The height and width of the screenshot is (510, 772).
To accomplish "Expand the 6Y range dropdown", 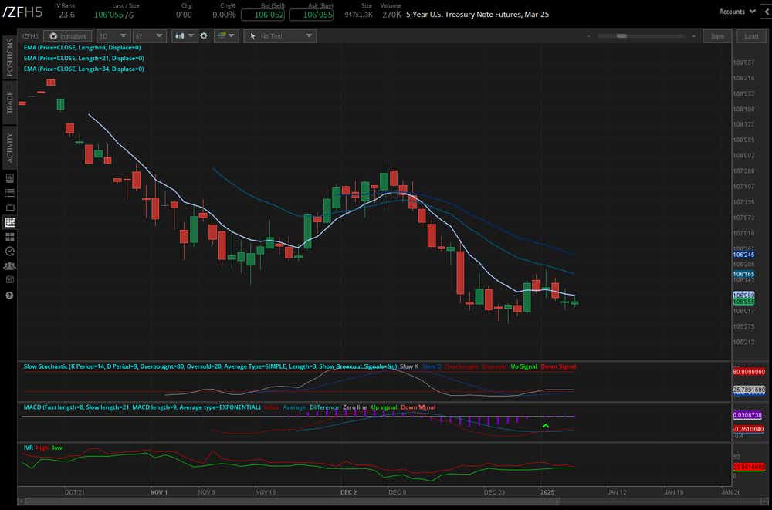I will point(149,35).
